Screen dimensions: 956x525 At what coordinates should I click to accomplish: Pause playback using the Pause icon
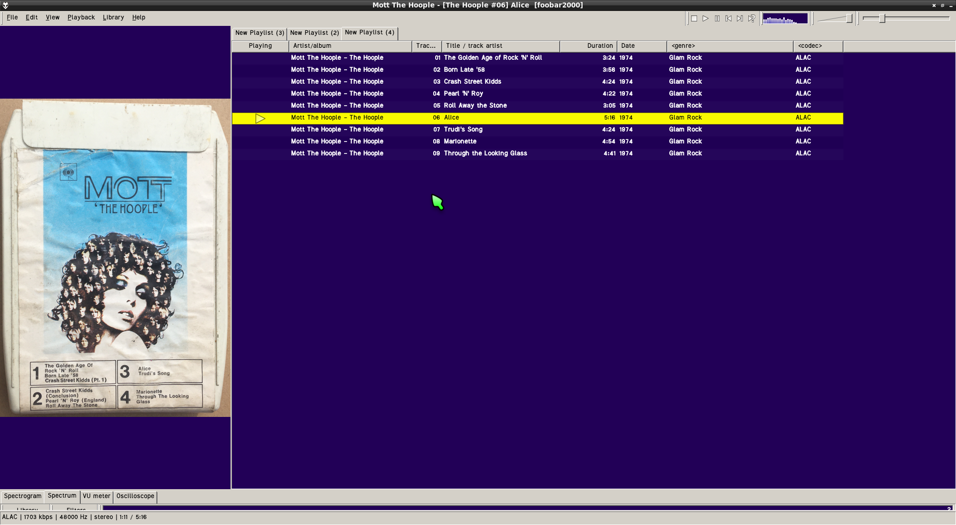click(x=717, y=18)
